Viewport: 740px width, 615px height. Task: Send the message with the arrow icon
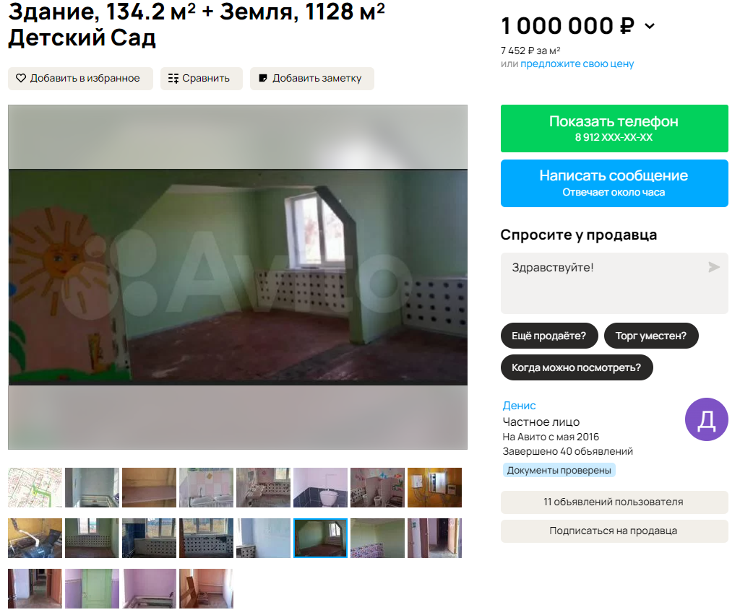click(x=713, y=267)
